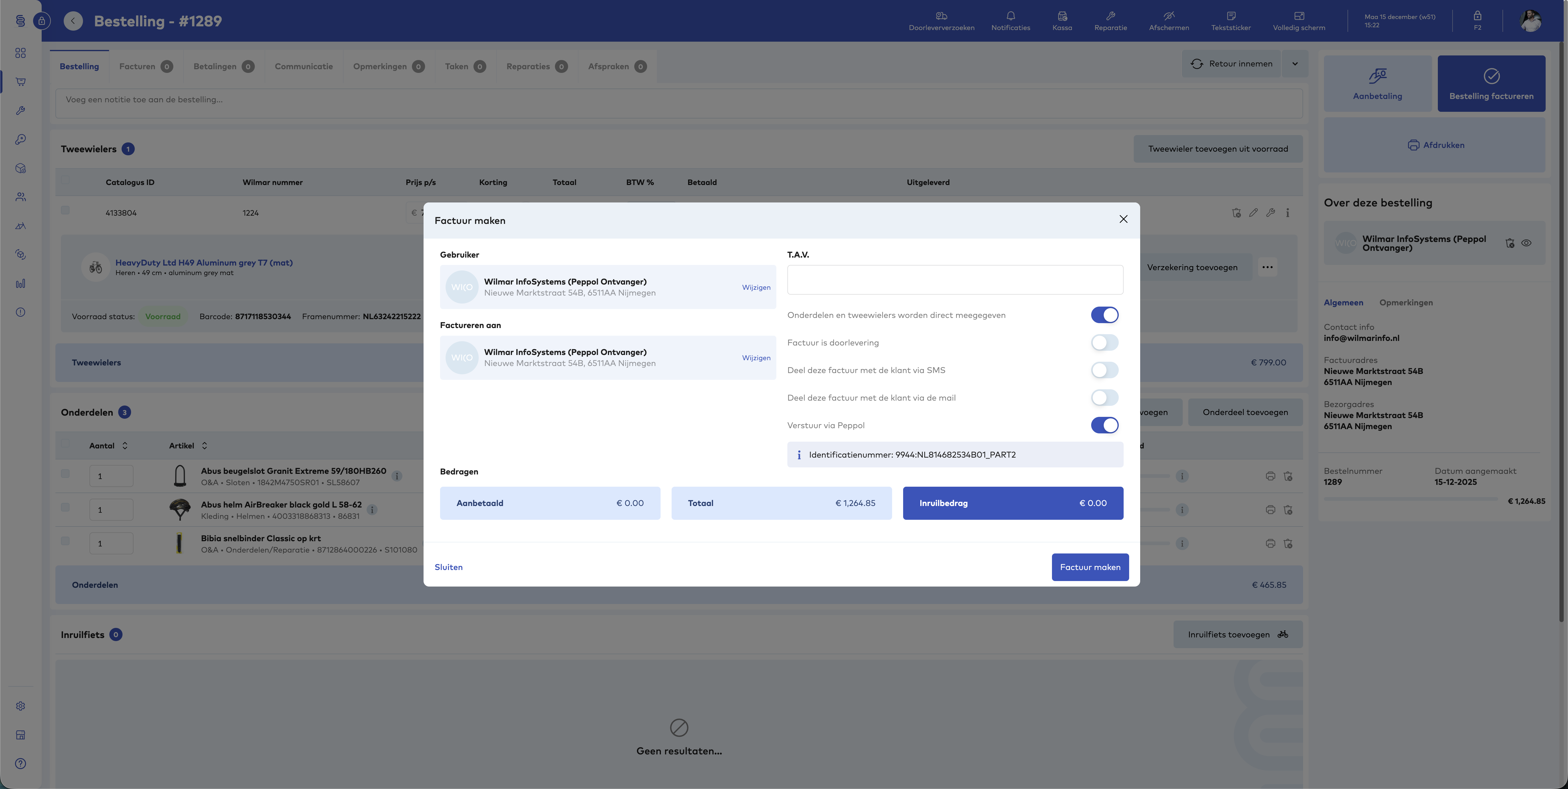Click the T.A.V. input field
The image size is (1568, 789).
pyautogui.click(x=955, y=279)
